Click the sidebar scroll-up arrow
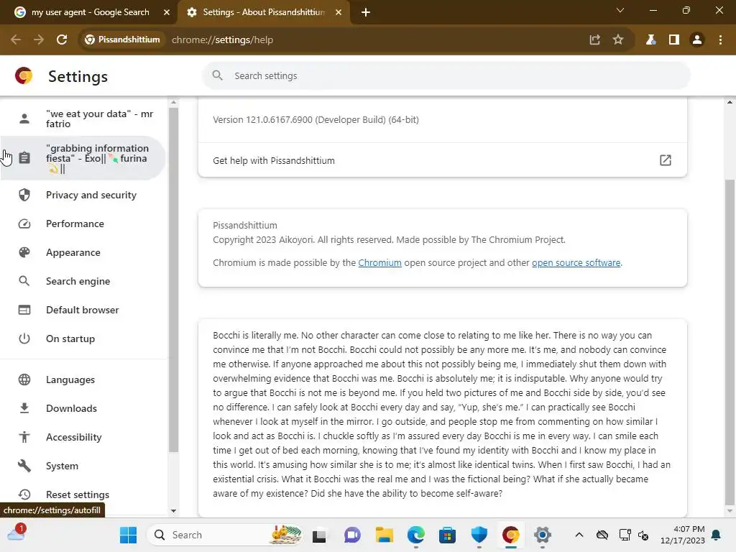This screenshot has height=552, width=736. tap(173, 102)
